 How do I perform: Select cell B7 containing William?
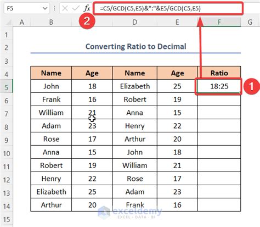coord(51,113)
